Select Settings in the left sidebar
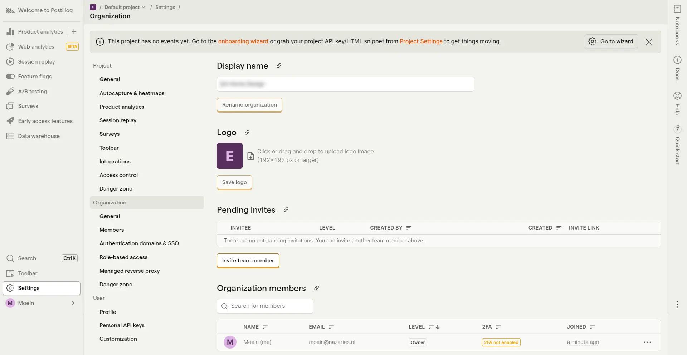The width and height of the screenshot is (687, 355). tap(42, 288)
